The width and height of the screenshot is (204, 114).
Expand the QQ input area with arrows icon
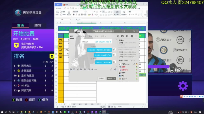[111, 69]
